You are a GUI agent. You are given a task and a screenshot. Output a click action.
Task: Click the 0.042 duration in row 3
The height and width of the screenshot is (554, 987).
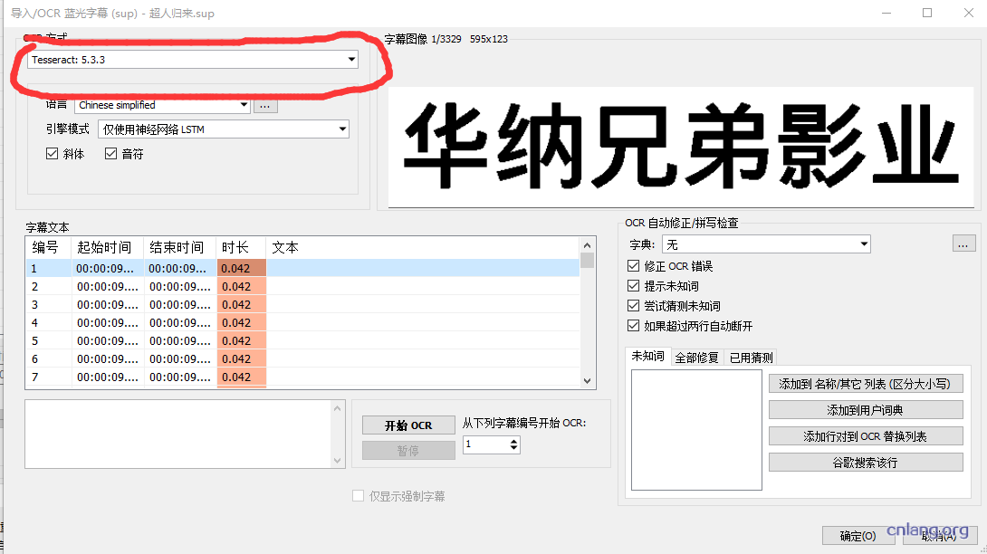[x=242, y=305]
